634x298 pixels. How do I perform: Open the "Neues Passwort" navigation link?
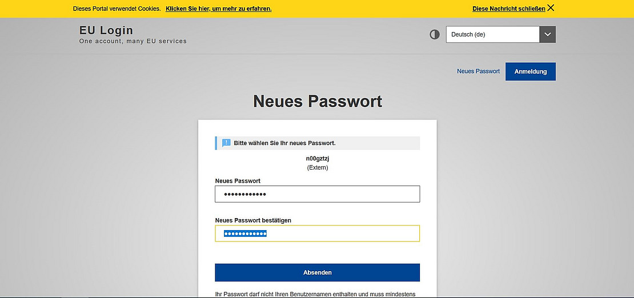click(x=478, y=71)
